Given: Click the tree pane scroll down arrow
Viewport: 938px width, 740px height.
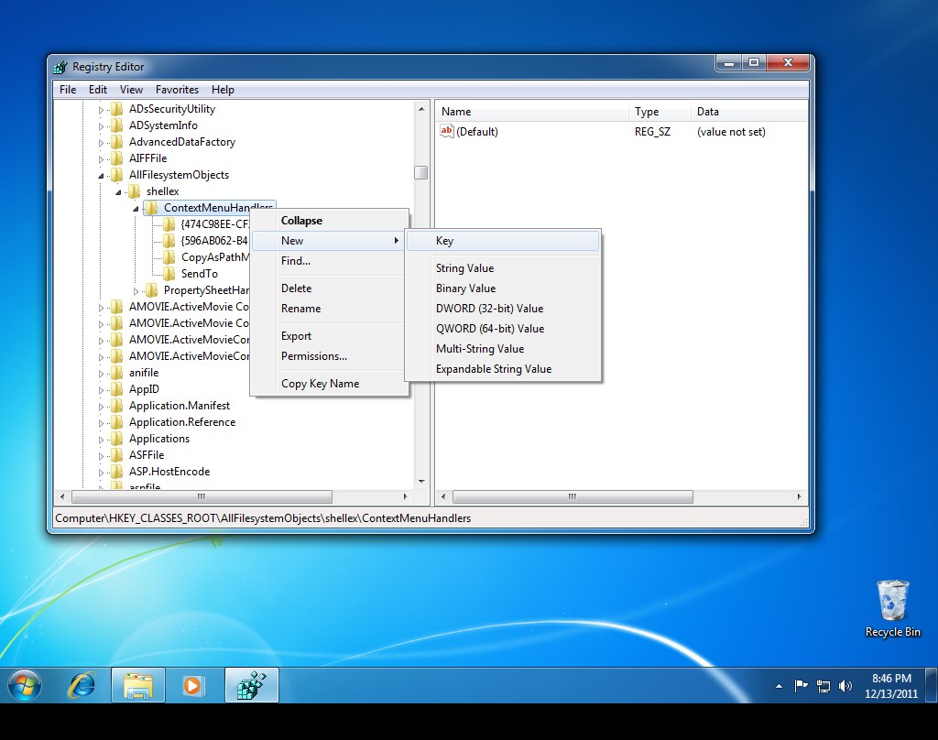Looking at the screenshot, I should pyautogui.click(x=421, y=482).
